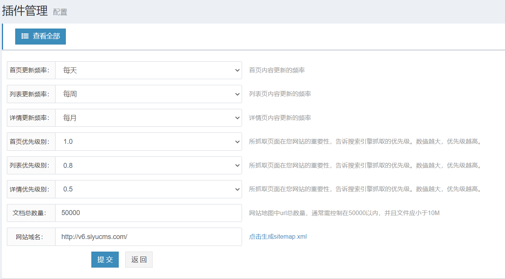Click the 点击生成sitemap.xml link

click(x=278, y=237)
